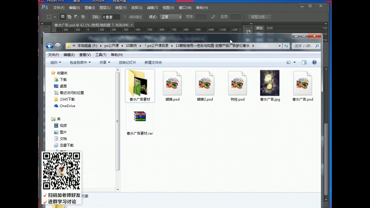Click the Explorer Back arrow button
This screenshot has height=208, width=370.
click(x=50, y=46)
